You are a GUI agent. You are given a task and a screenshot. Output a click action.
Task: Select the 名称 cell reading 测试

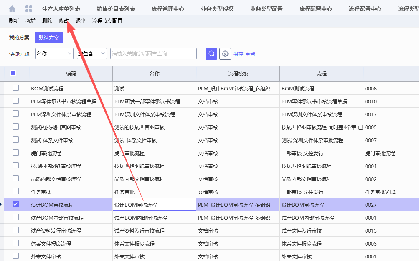pyautogui.click(x=155, y=88)
